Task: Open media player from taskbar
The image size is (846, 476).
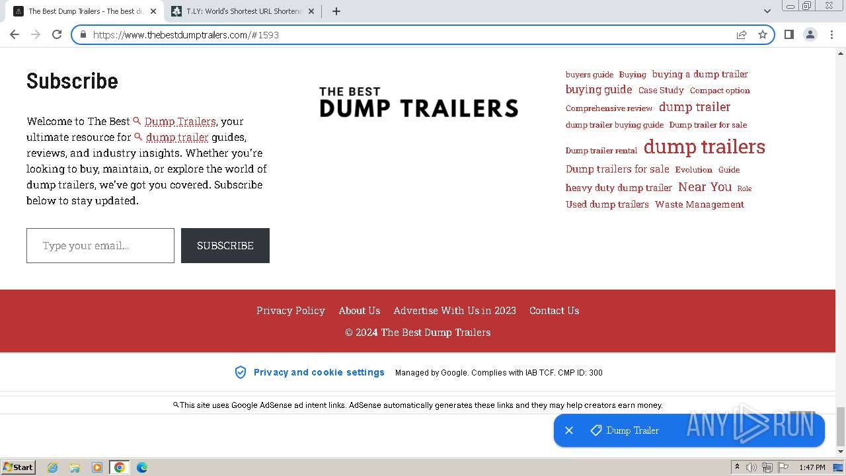Action: point(97,467)
